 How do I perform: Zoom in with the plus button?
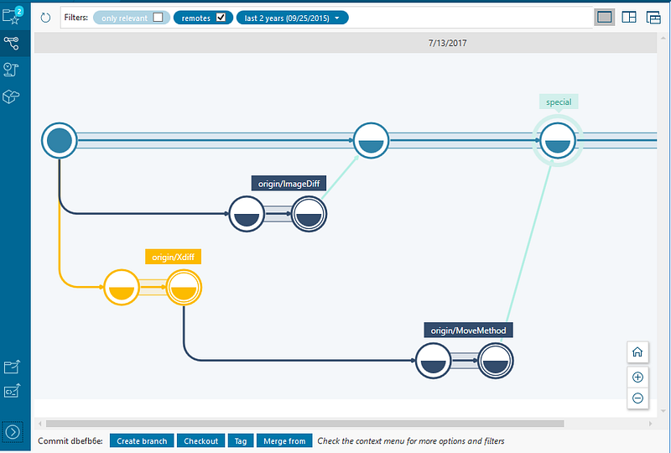coord(637,377)
